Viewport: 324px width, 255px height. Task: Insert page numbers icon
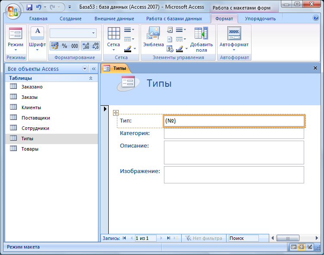pyautogui.click(x=170, y=39)
